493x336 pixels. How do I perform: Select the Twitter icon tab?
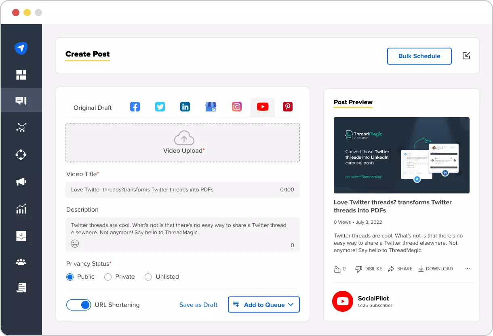(x=160, y=107)
